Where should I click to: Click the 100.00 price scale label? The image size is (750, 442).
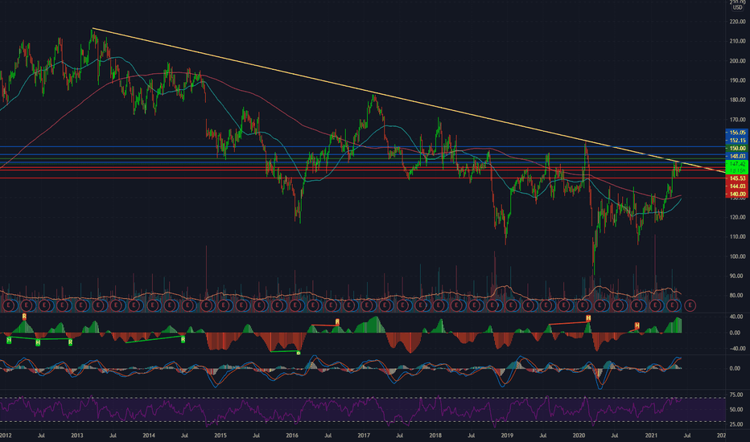point(737,256)
